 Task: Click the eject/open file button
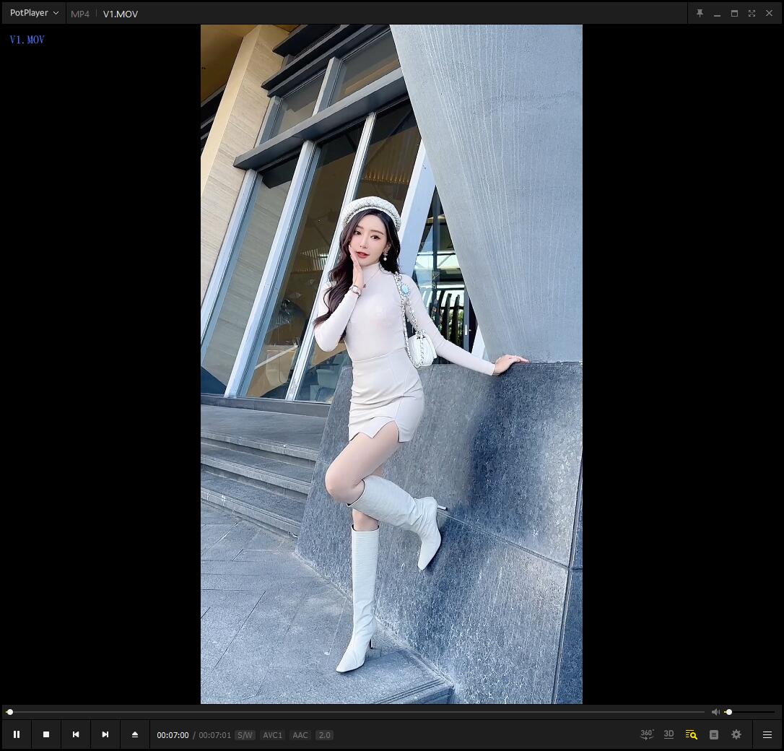click(x=134, y=734)
